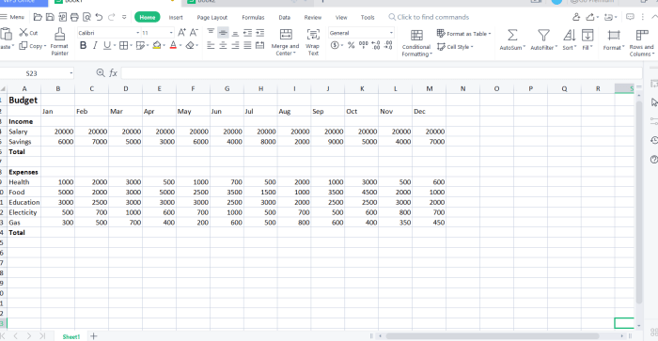Click the Clear eraser icon
The width and height of the screenshot is (658, 341).
coord(190,45)
